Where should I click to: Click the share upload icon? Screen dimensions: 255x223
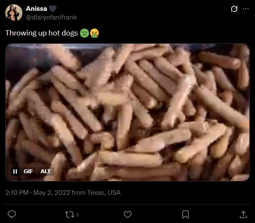click(x=243, y=214)
